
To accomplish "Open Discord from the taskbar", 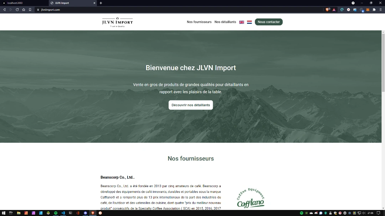I will 86,213.
